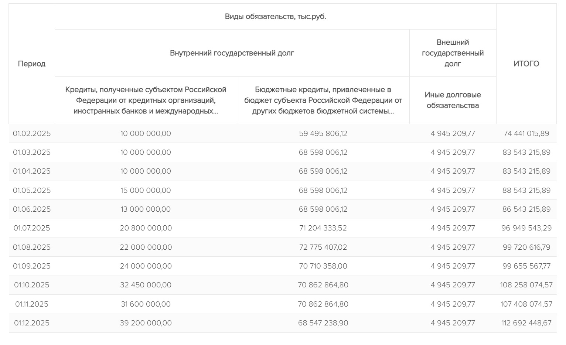Click the final total 112 692 448,67

526,323
